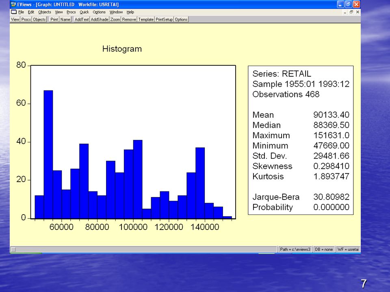
Task: Click the Template toolbar button
Action: (x=146, y=19)
